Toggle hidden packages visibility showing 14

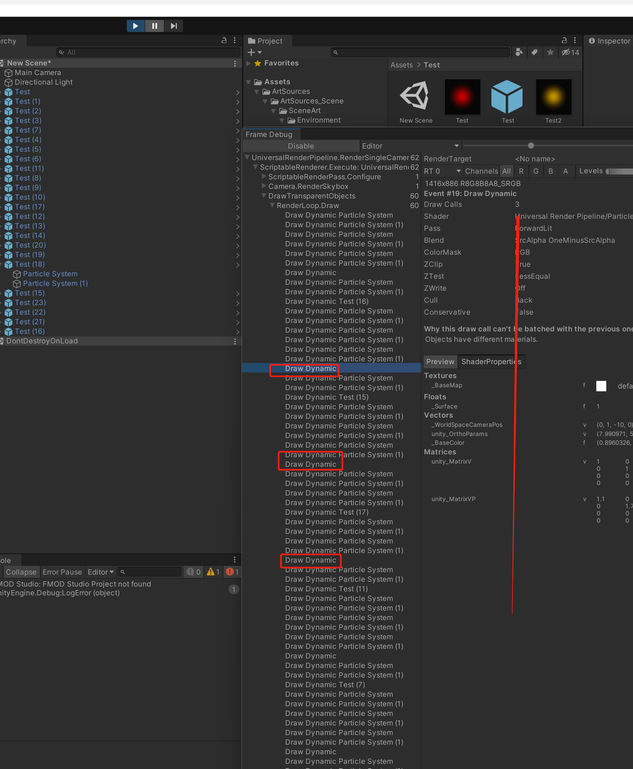tap(570, 52)
